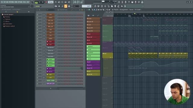193x108 pixels.
Task: Click the tempo display showing 100.000
Action: pyautogui.click(x=50, y=2)
